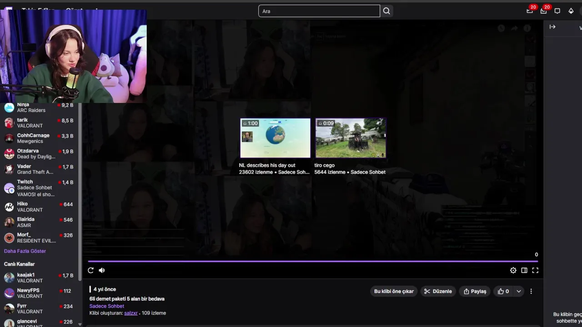582x327 pixels.
Task: Click the search magnifier button
Action: (386, 11)
